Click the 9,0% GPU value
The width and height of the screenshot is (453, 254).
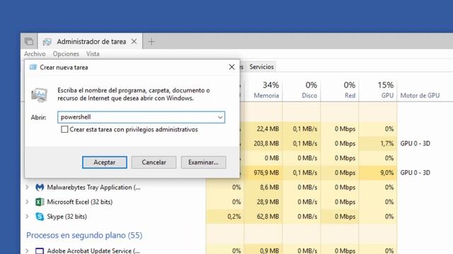[x=387, y=173]
